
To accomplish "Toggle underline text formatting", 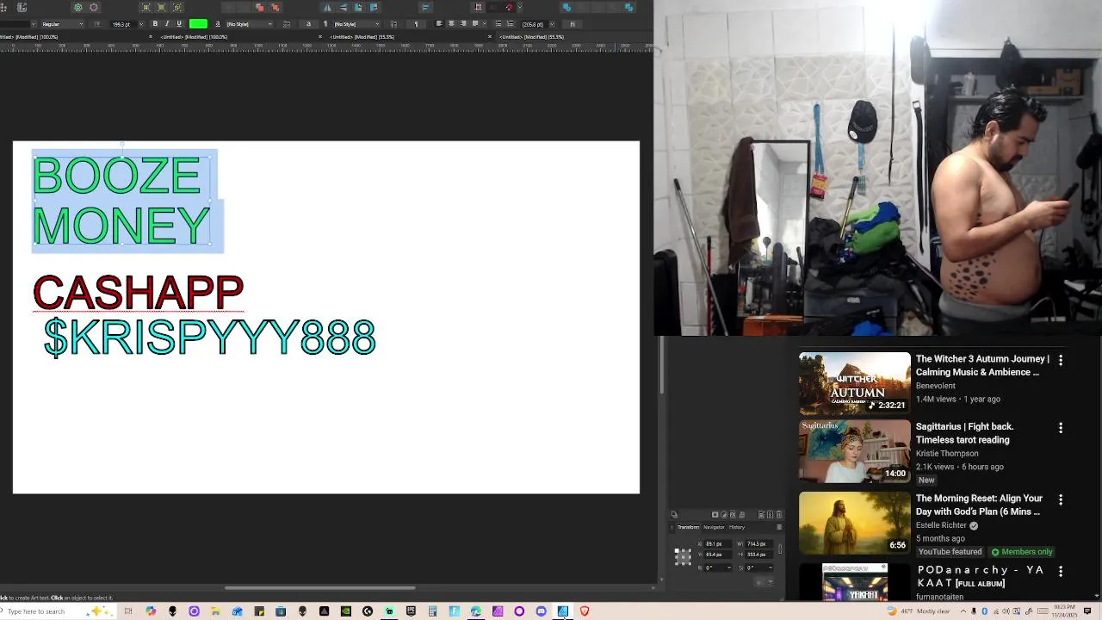I will (x=179, y=23).
